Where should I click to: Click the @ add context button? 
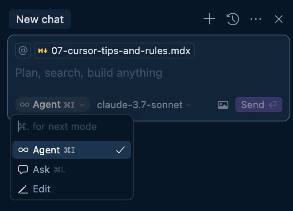[x=23, y=51]
